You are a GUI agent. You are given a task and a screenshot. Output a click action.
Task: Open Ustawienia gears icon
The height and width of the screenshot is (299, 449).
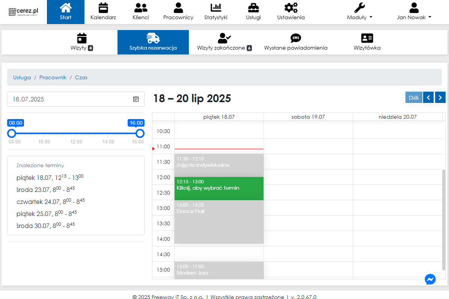pos(291,8)
